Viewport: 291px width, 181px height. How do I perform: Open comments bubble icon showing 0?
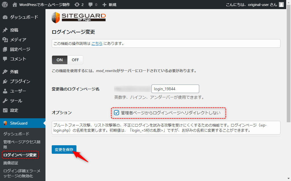pos(90,5)
